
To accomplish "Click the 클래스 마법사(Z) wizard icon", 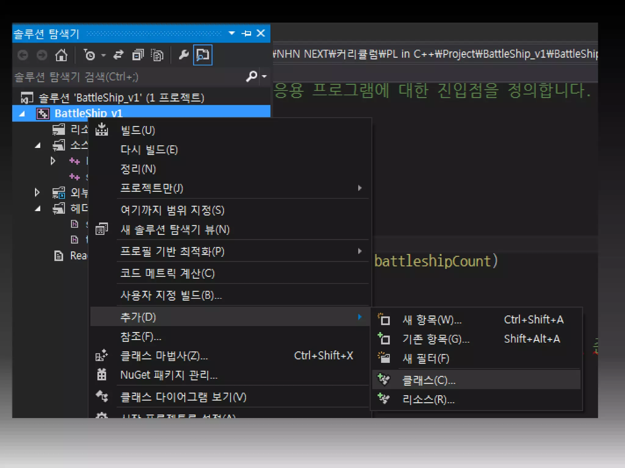I will (102, 356).
